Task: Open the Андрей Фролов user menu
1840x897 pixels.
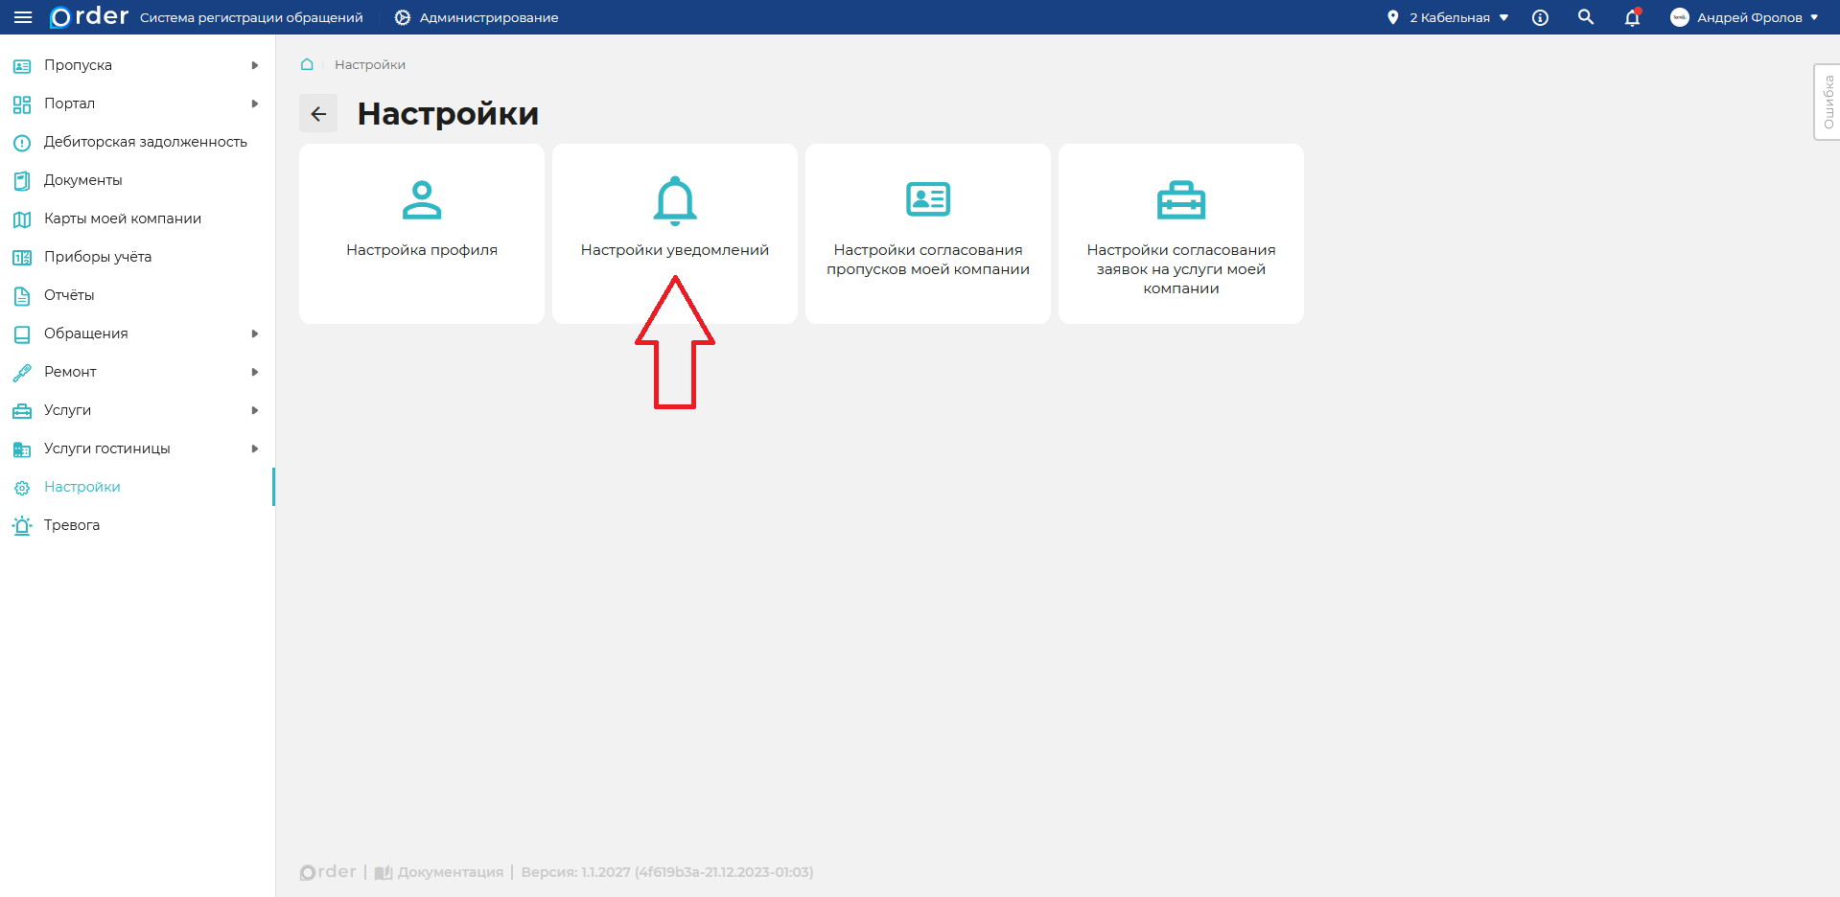Action: click(x=1745, y=17)
